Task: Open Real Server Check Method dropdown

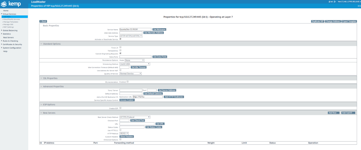Action: 135,117
